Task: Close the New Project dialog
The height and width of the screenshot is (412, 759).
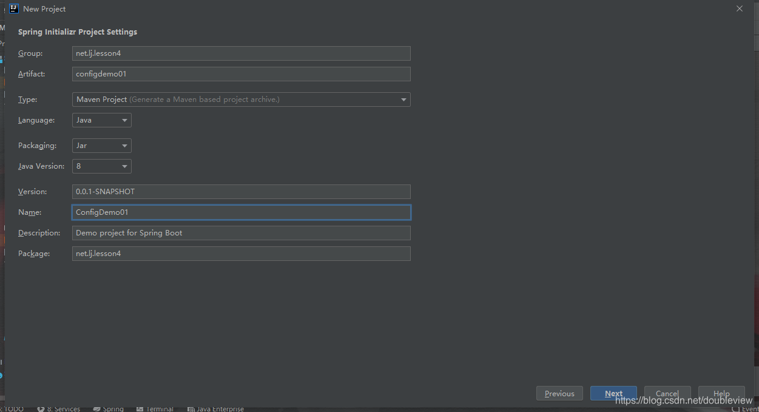Action: [739, 8]
